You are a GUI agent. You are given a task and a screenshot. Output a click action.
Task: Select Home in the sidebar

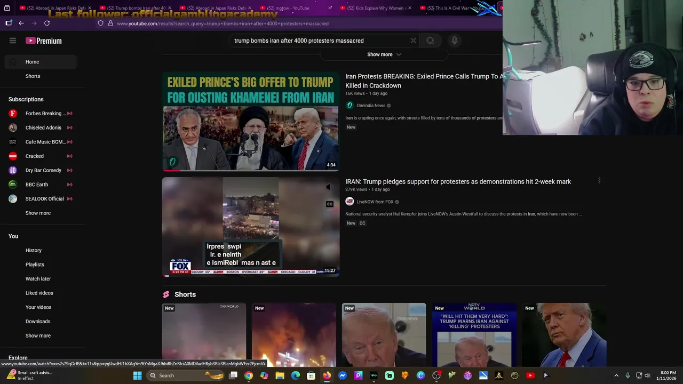coord(41,62)
